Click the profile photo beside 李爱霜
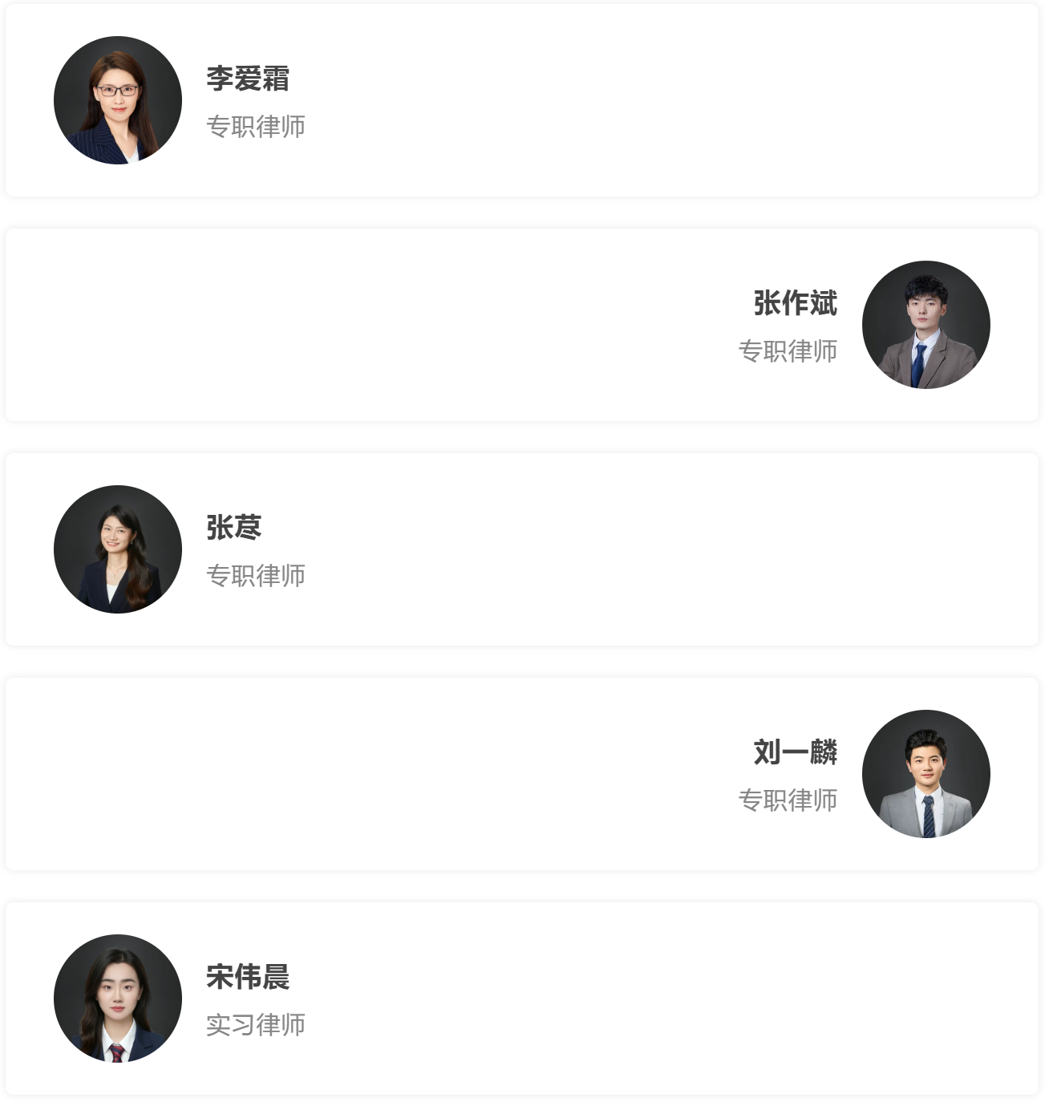 [118, 100]
